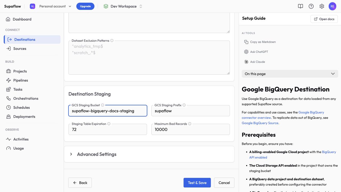Image resolution: width=341 pixels, height=192 pixels.
Task: Click the Supaflow logo text
Action: pos(13,6)
